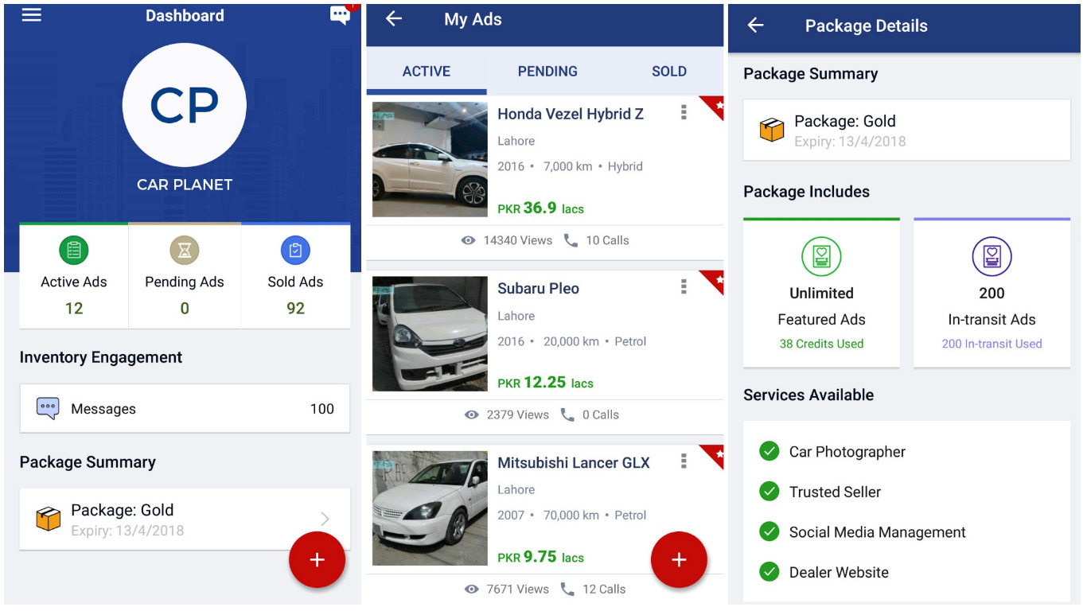Expand Package: Gold details chevron
The height and width of the screenshot is (611, 1087).
[x=325, y=519]
